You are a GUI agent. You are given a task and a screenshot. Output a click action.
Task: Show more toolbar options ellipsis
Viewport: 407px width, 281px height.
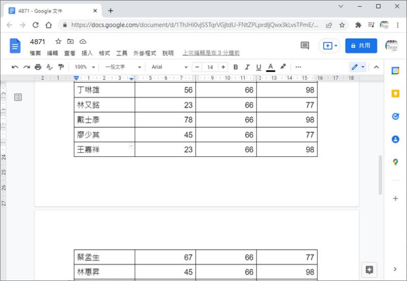[298, 67]
